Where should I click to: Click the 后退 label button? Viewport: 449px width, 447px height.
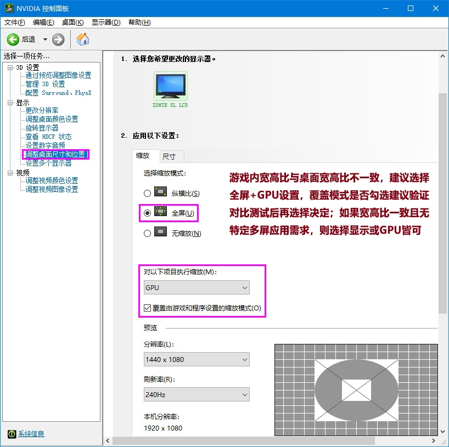click(x=29, y=39)
